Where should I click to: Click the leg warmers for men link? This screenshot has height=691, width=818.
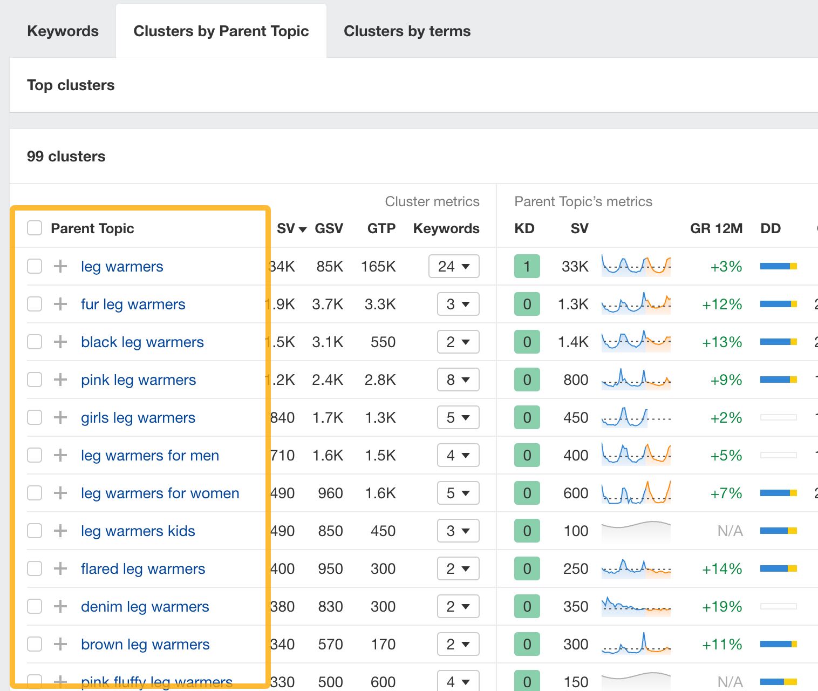149,455
